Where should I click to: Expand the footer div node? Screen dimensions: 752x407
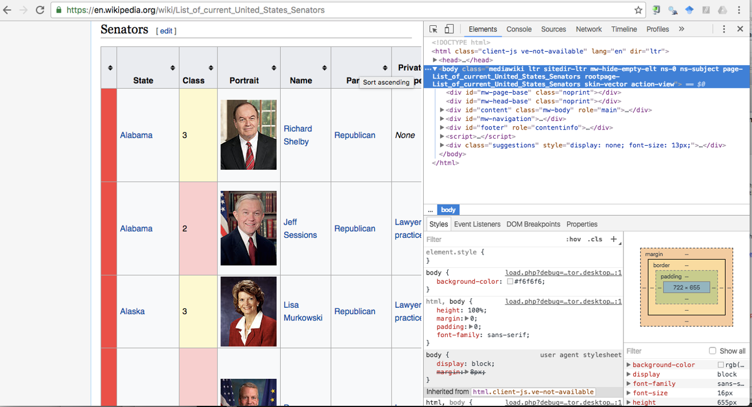[x=442, y=128]
